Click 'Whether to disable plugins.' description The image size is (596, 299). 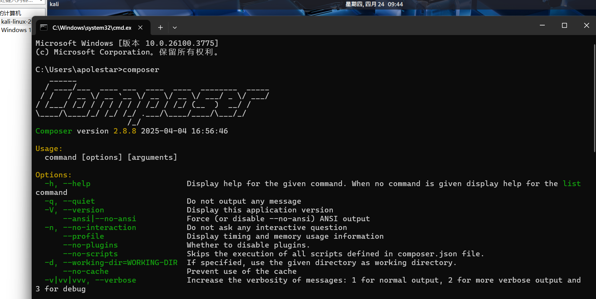(249, 245)
